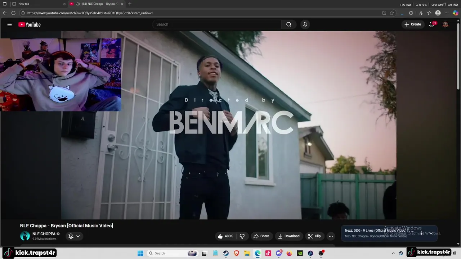Open a new browser tab with plus
This screenshot has width=461, height=259.
click(x=130, y=4)
